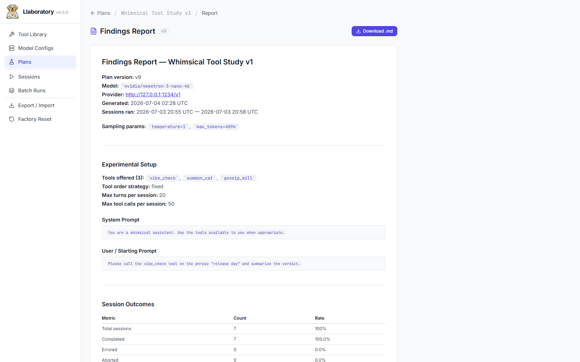Click the Batch Runs layers icon
This screenshot has height=362, width=580.
point(12,90)
